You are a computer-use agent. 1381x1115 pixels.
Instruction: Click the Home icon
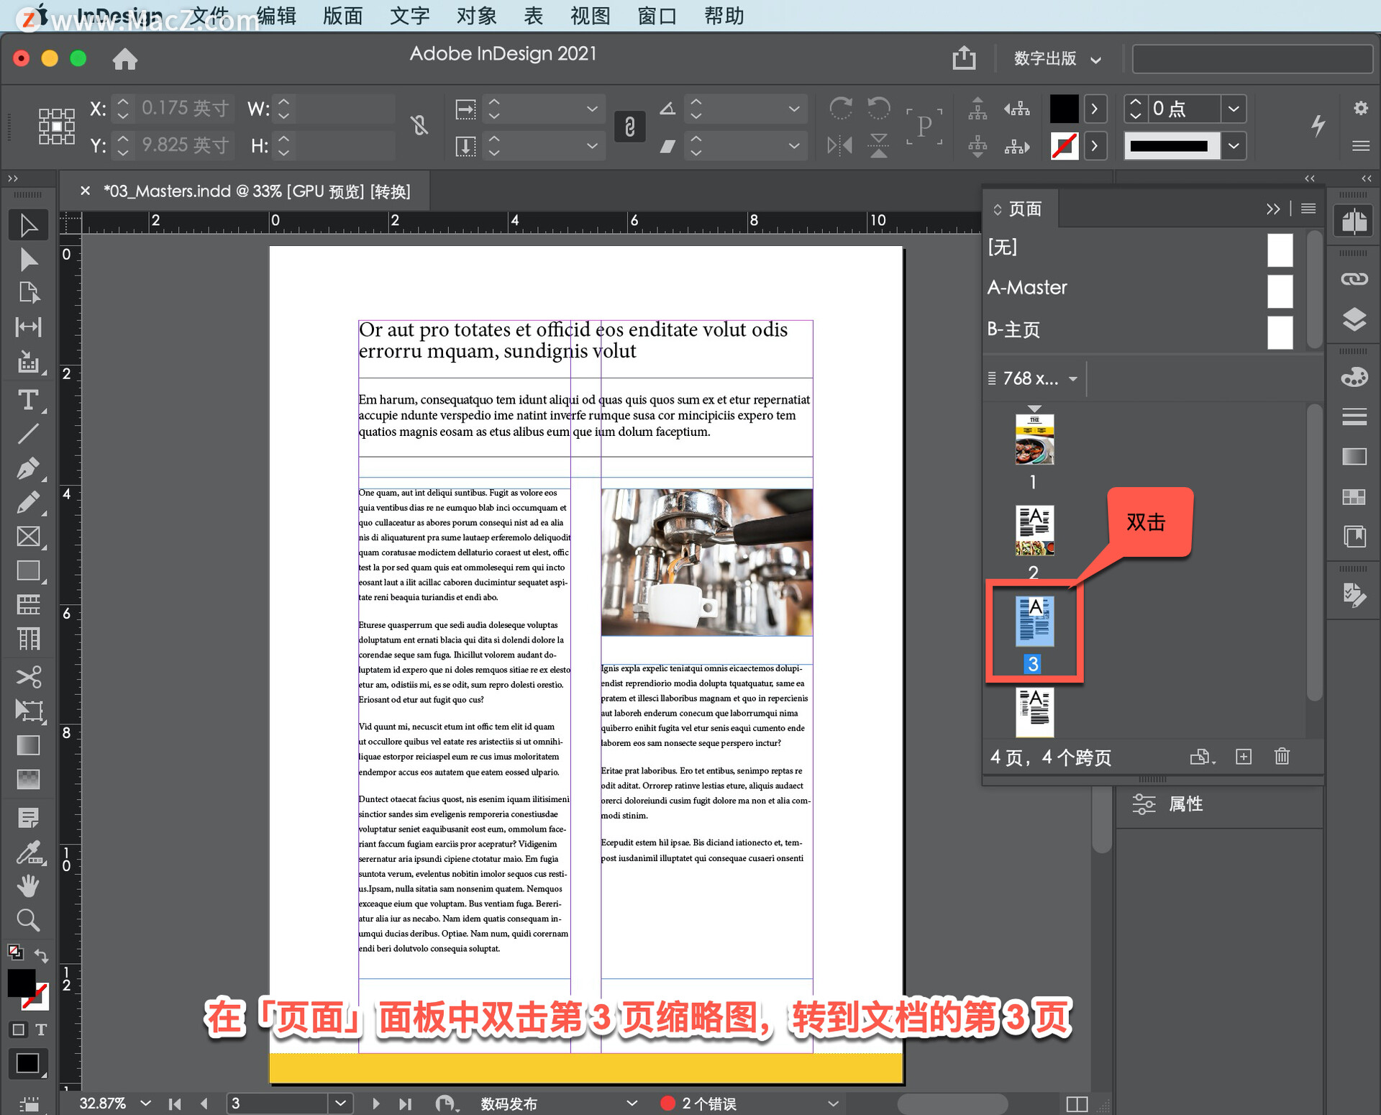pyautogui.click(x=124, y=59)
